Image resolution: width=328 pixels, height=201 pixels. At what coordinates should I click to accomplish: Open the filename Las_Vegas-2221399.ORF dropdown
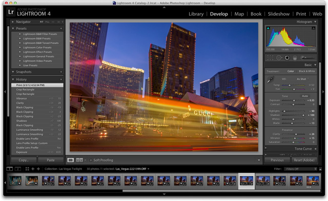tap(132, 169)
